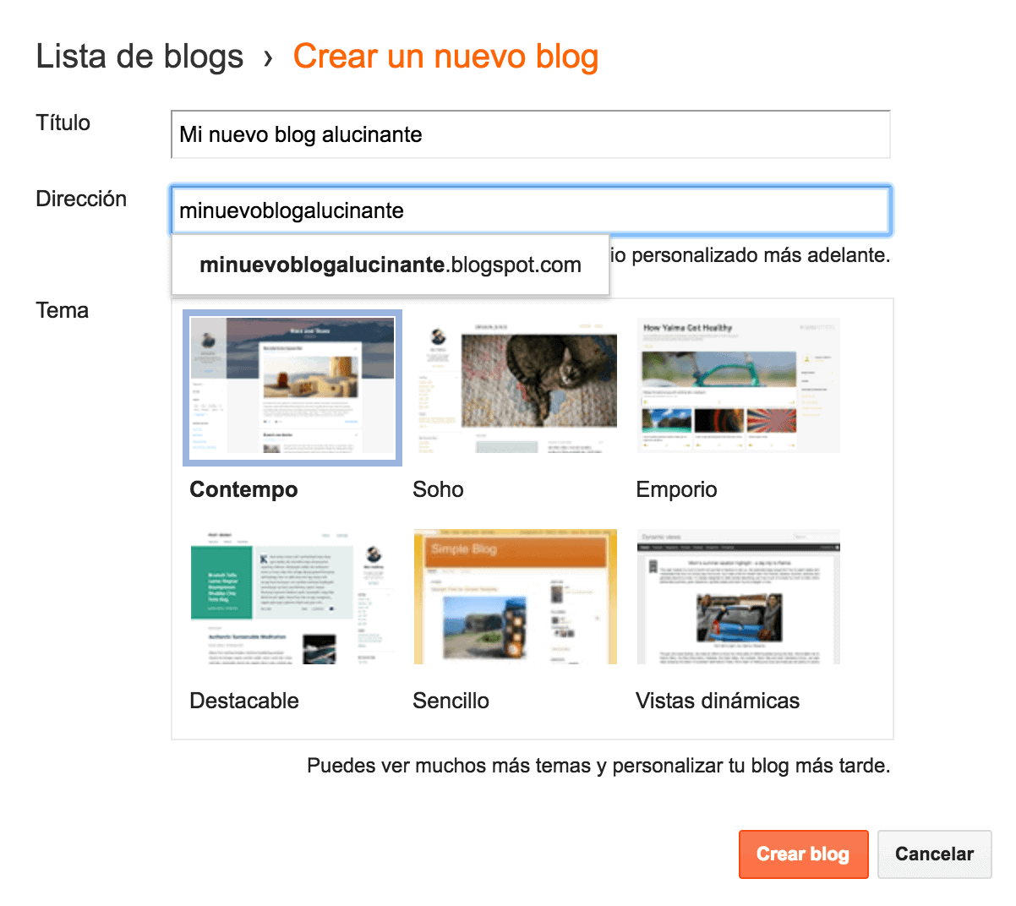
Task: Click the Título field label
Action: tap(62, 123)
